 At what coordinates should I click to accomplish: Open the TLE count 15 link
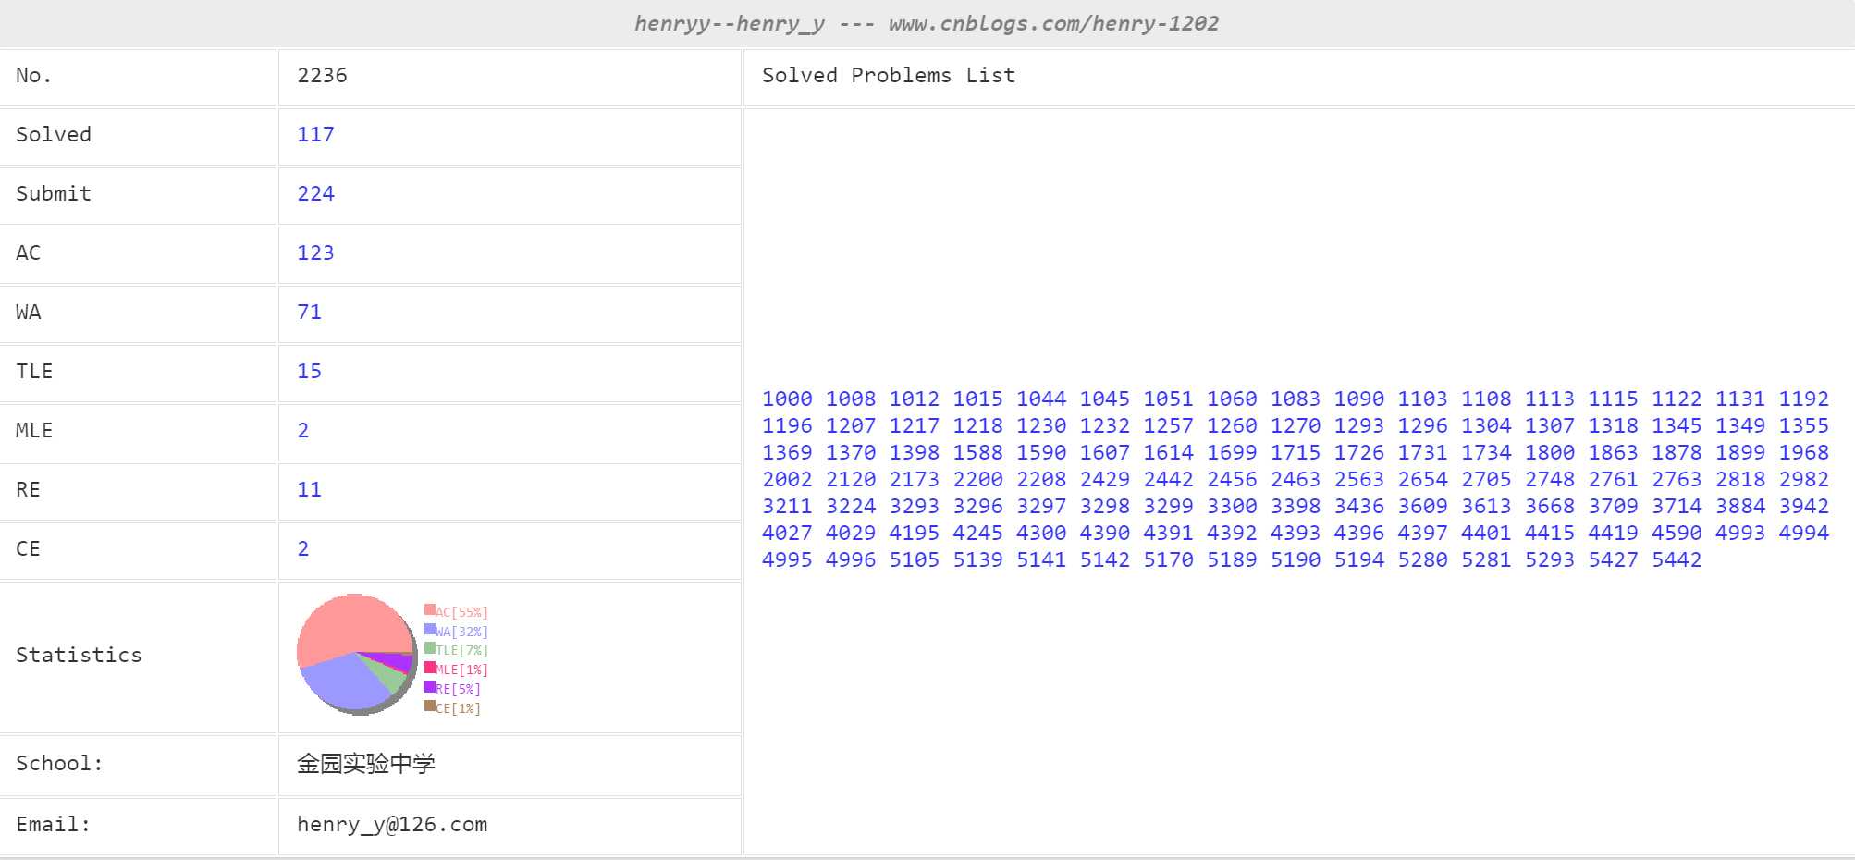pyautogui.click(x=309, y=372)
